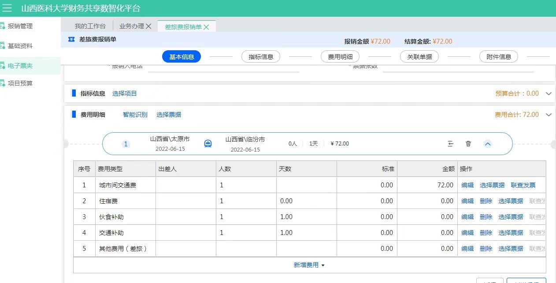This screenshot has height=283, width=556.
Task: Click the 差旅费报销单 header ticket icon
Action: pyautogui.click(x=71, y=40)
